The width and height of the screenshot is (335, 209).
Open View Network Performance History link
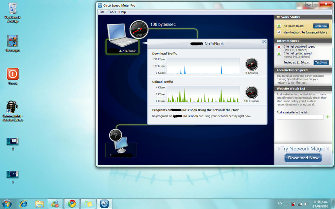pyautogui.click(x=305, y=32)
